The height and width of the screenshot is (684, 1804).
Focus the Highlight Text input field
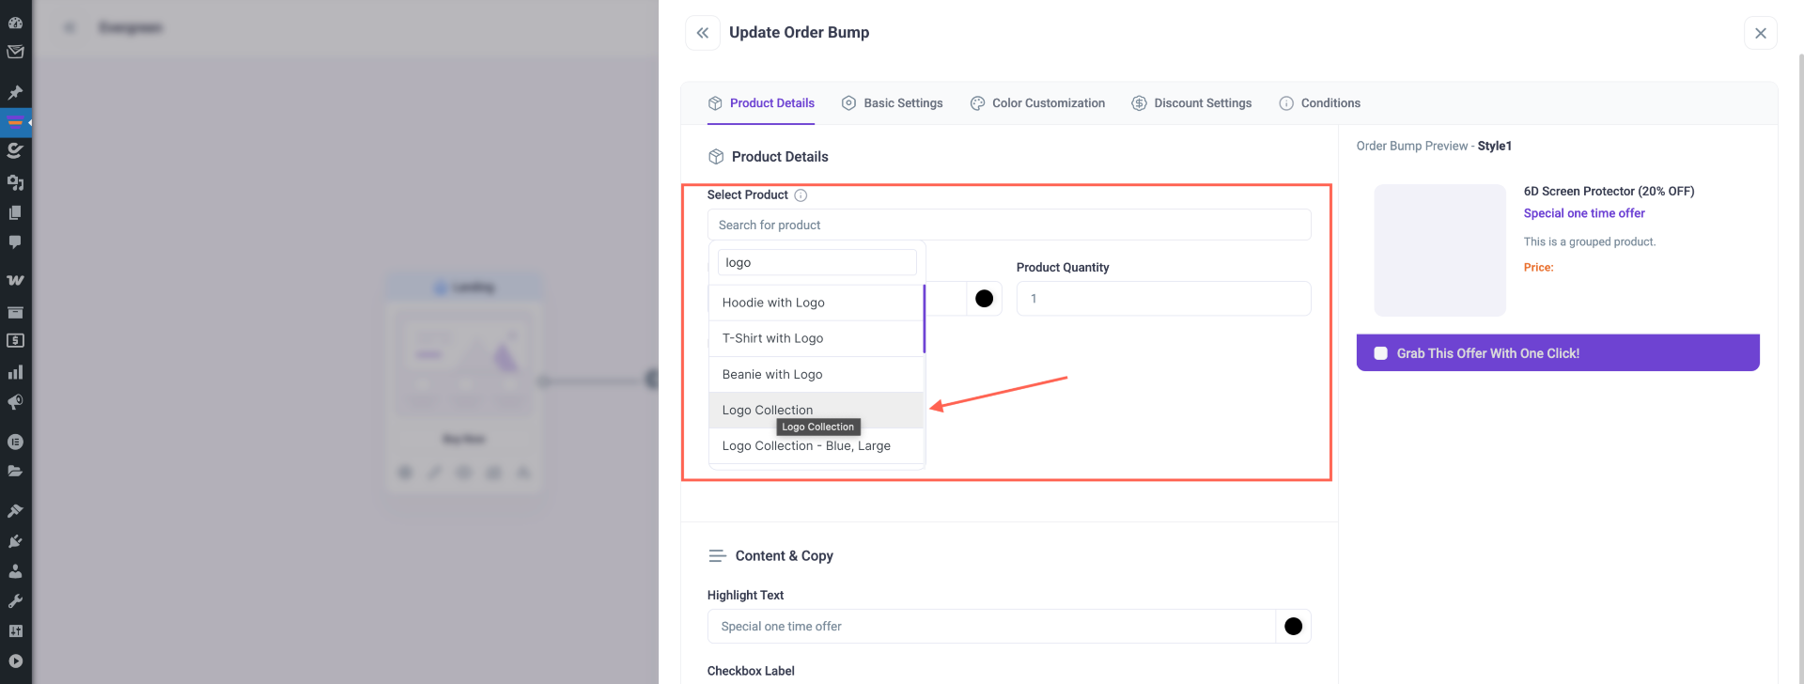991,627
